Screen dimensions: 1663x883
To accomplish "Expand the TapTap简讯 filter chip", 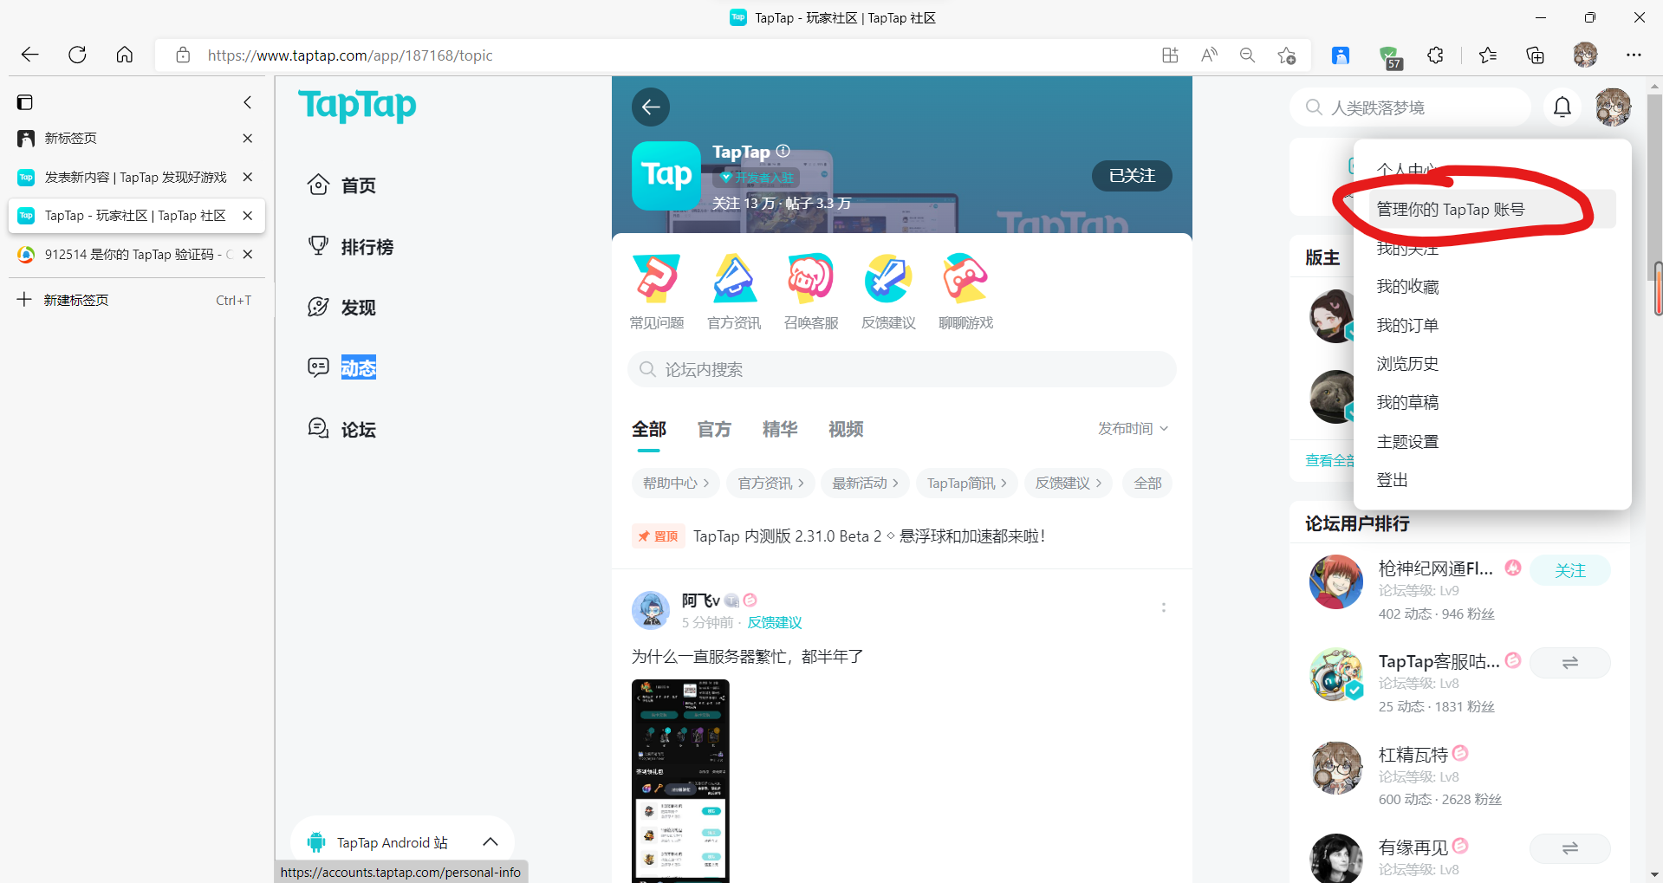I will point(967,484).
